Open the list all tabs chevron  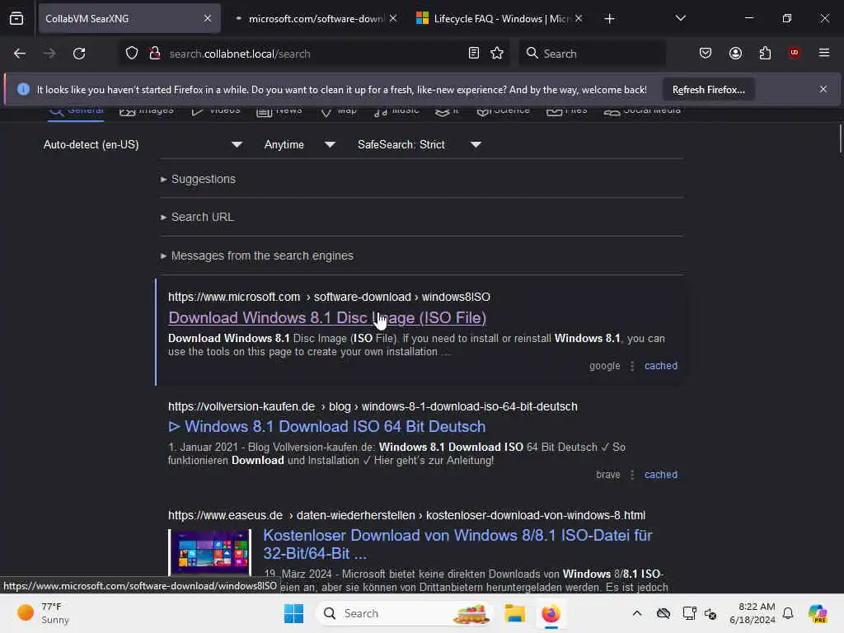point(680,18)
